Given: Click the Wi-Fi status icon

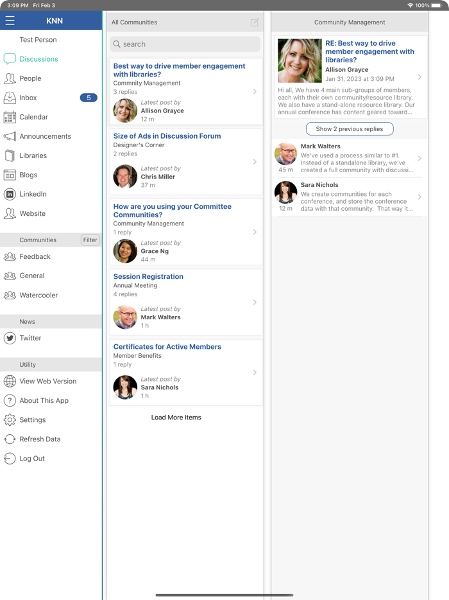Looking at the screenshot, I should [x=410, y=5].
